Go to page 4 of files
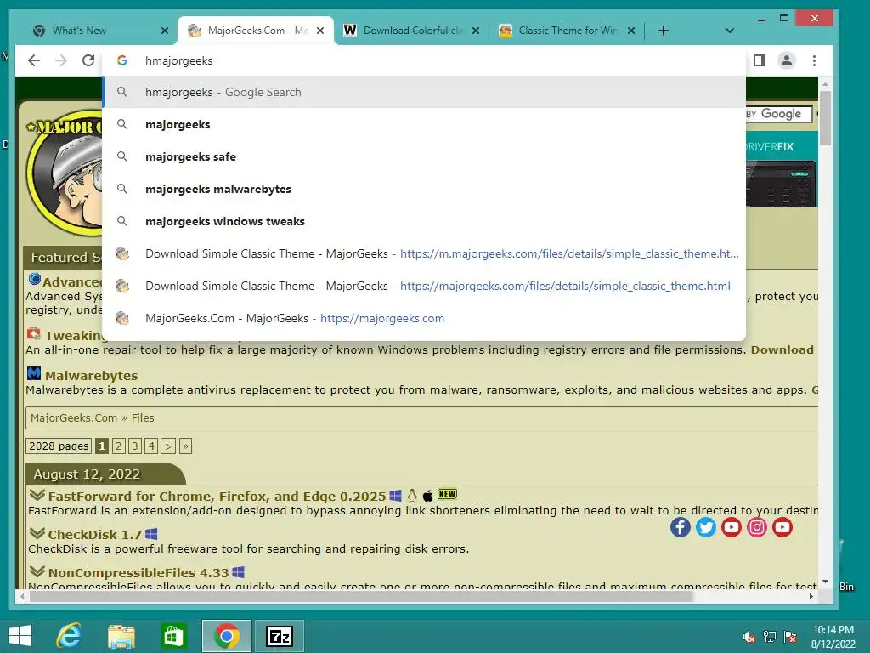 point(151,446)
